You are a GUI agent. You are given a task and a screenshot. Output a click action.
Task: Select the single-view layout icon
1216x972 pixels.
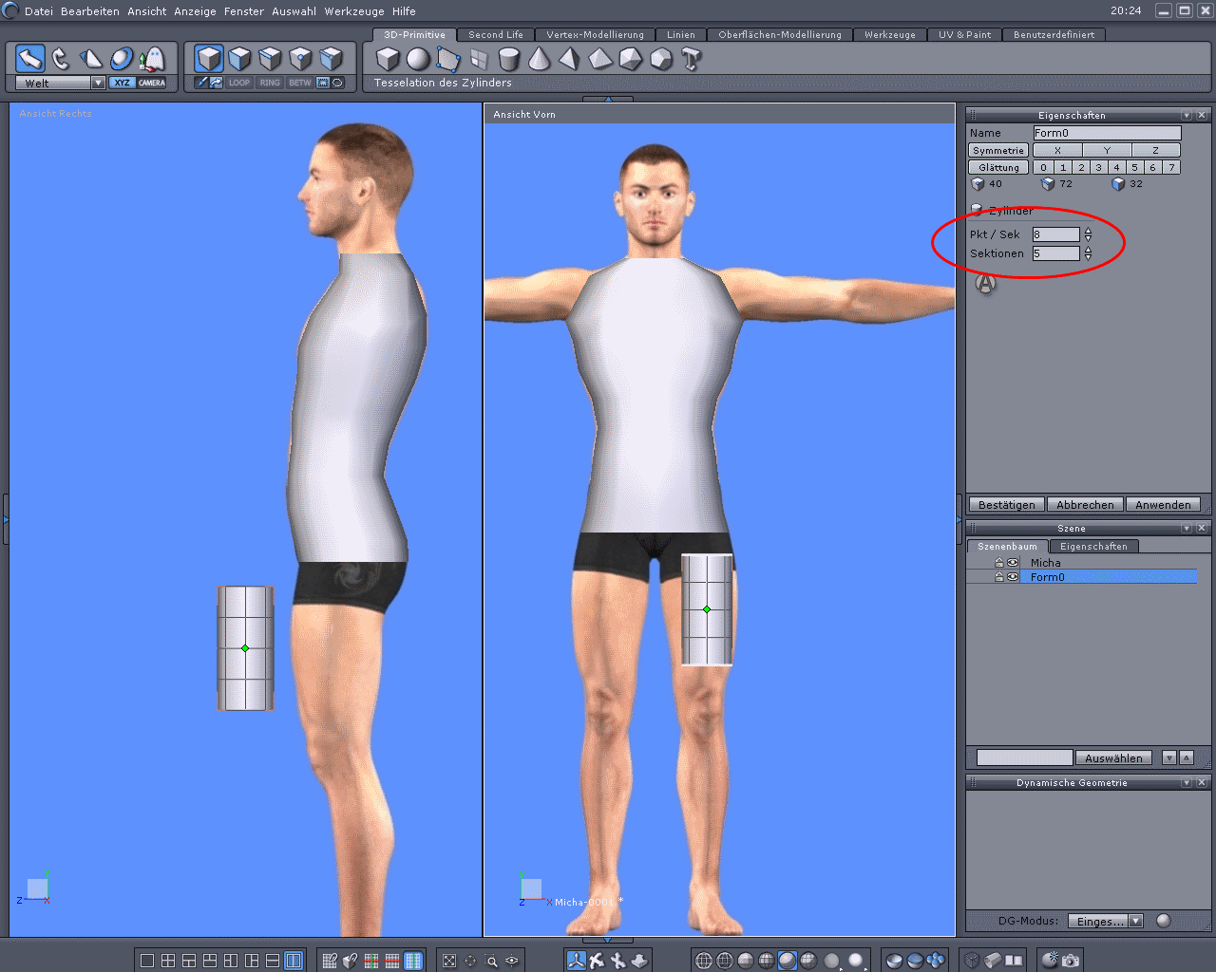(147, 961)
